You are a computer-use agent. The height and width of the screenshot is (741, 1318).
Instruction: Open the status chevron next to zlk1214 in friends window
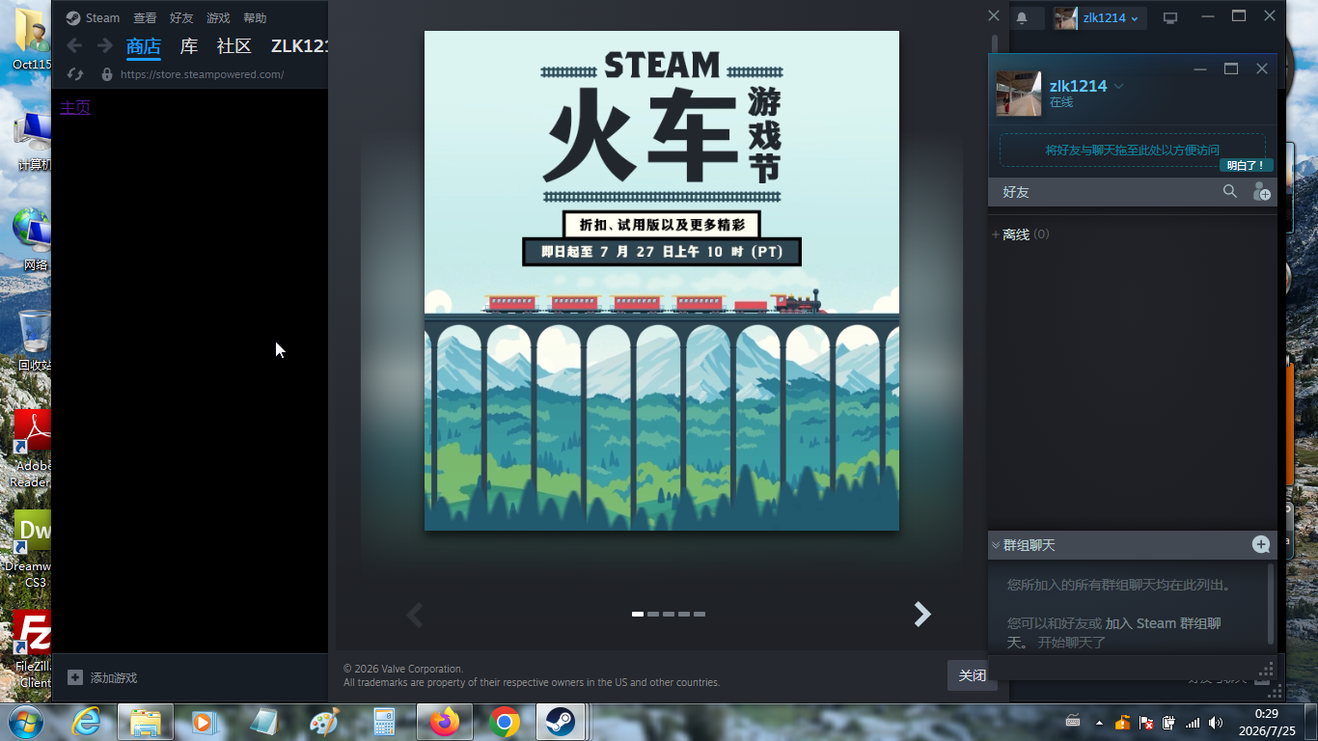[1119, 86]
